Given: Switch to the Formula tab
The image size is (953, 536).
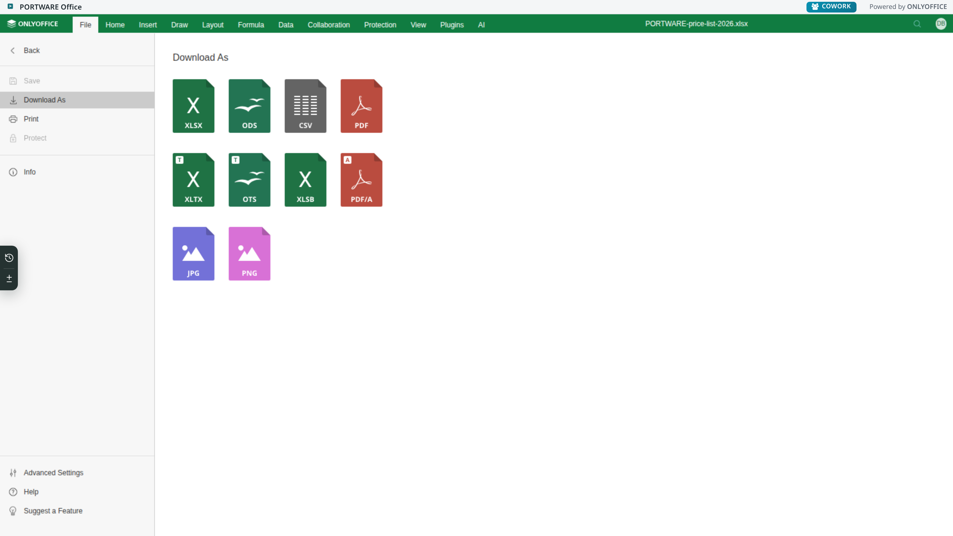Looking at the screenshot, I should click(251, 25).
